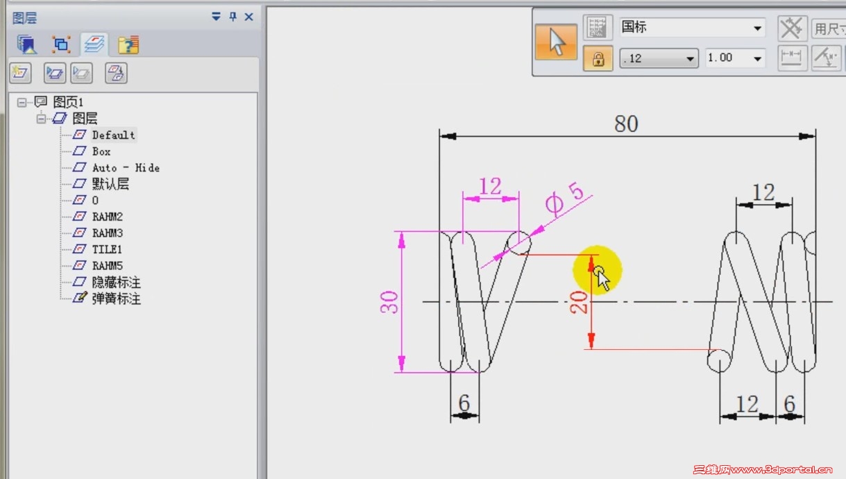
Task: Select the 隐藏标注 layer
Action: [117, 283]
